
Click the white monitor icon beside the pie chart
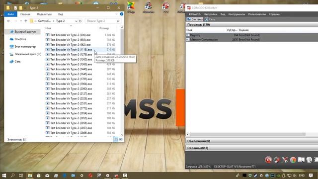pos(301,160)
